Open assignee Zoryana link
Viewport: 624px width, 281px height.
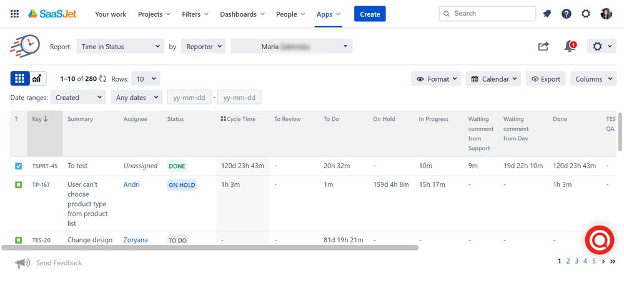pyautogui.click(x=136, y=240)
